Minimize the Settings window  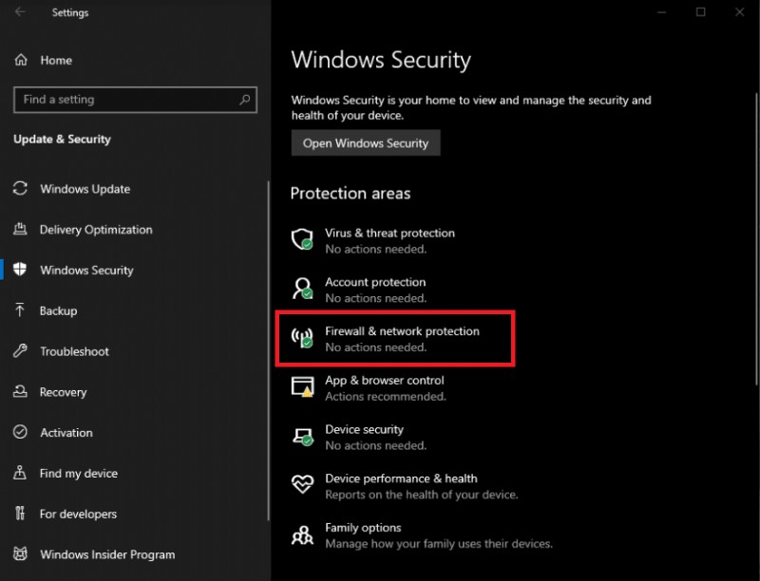click(x=662, y=11)
